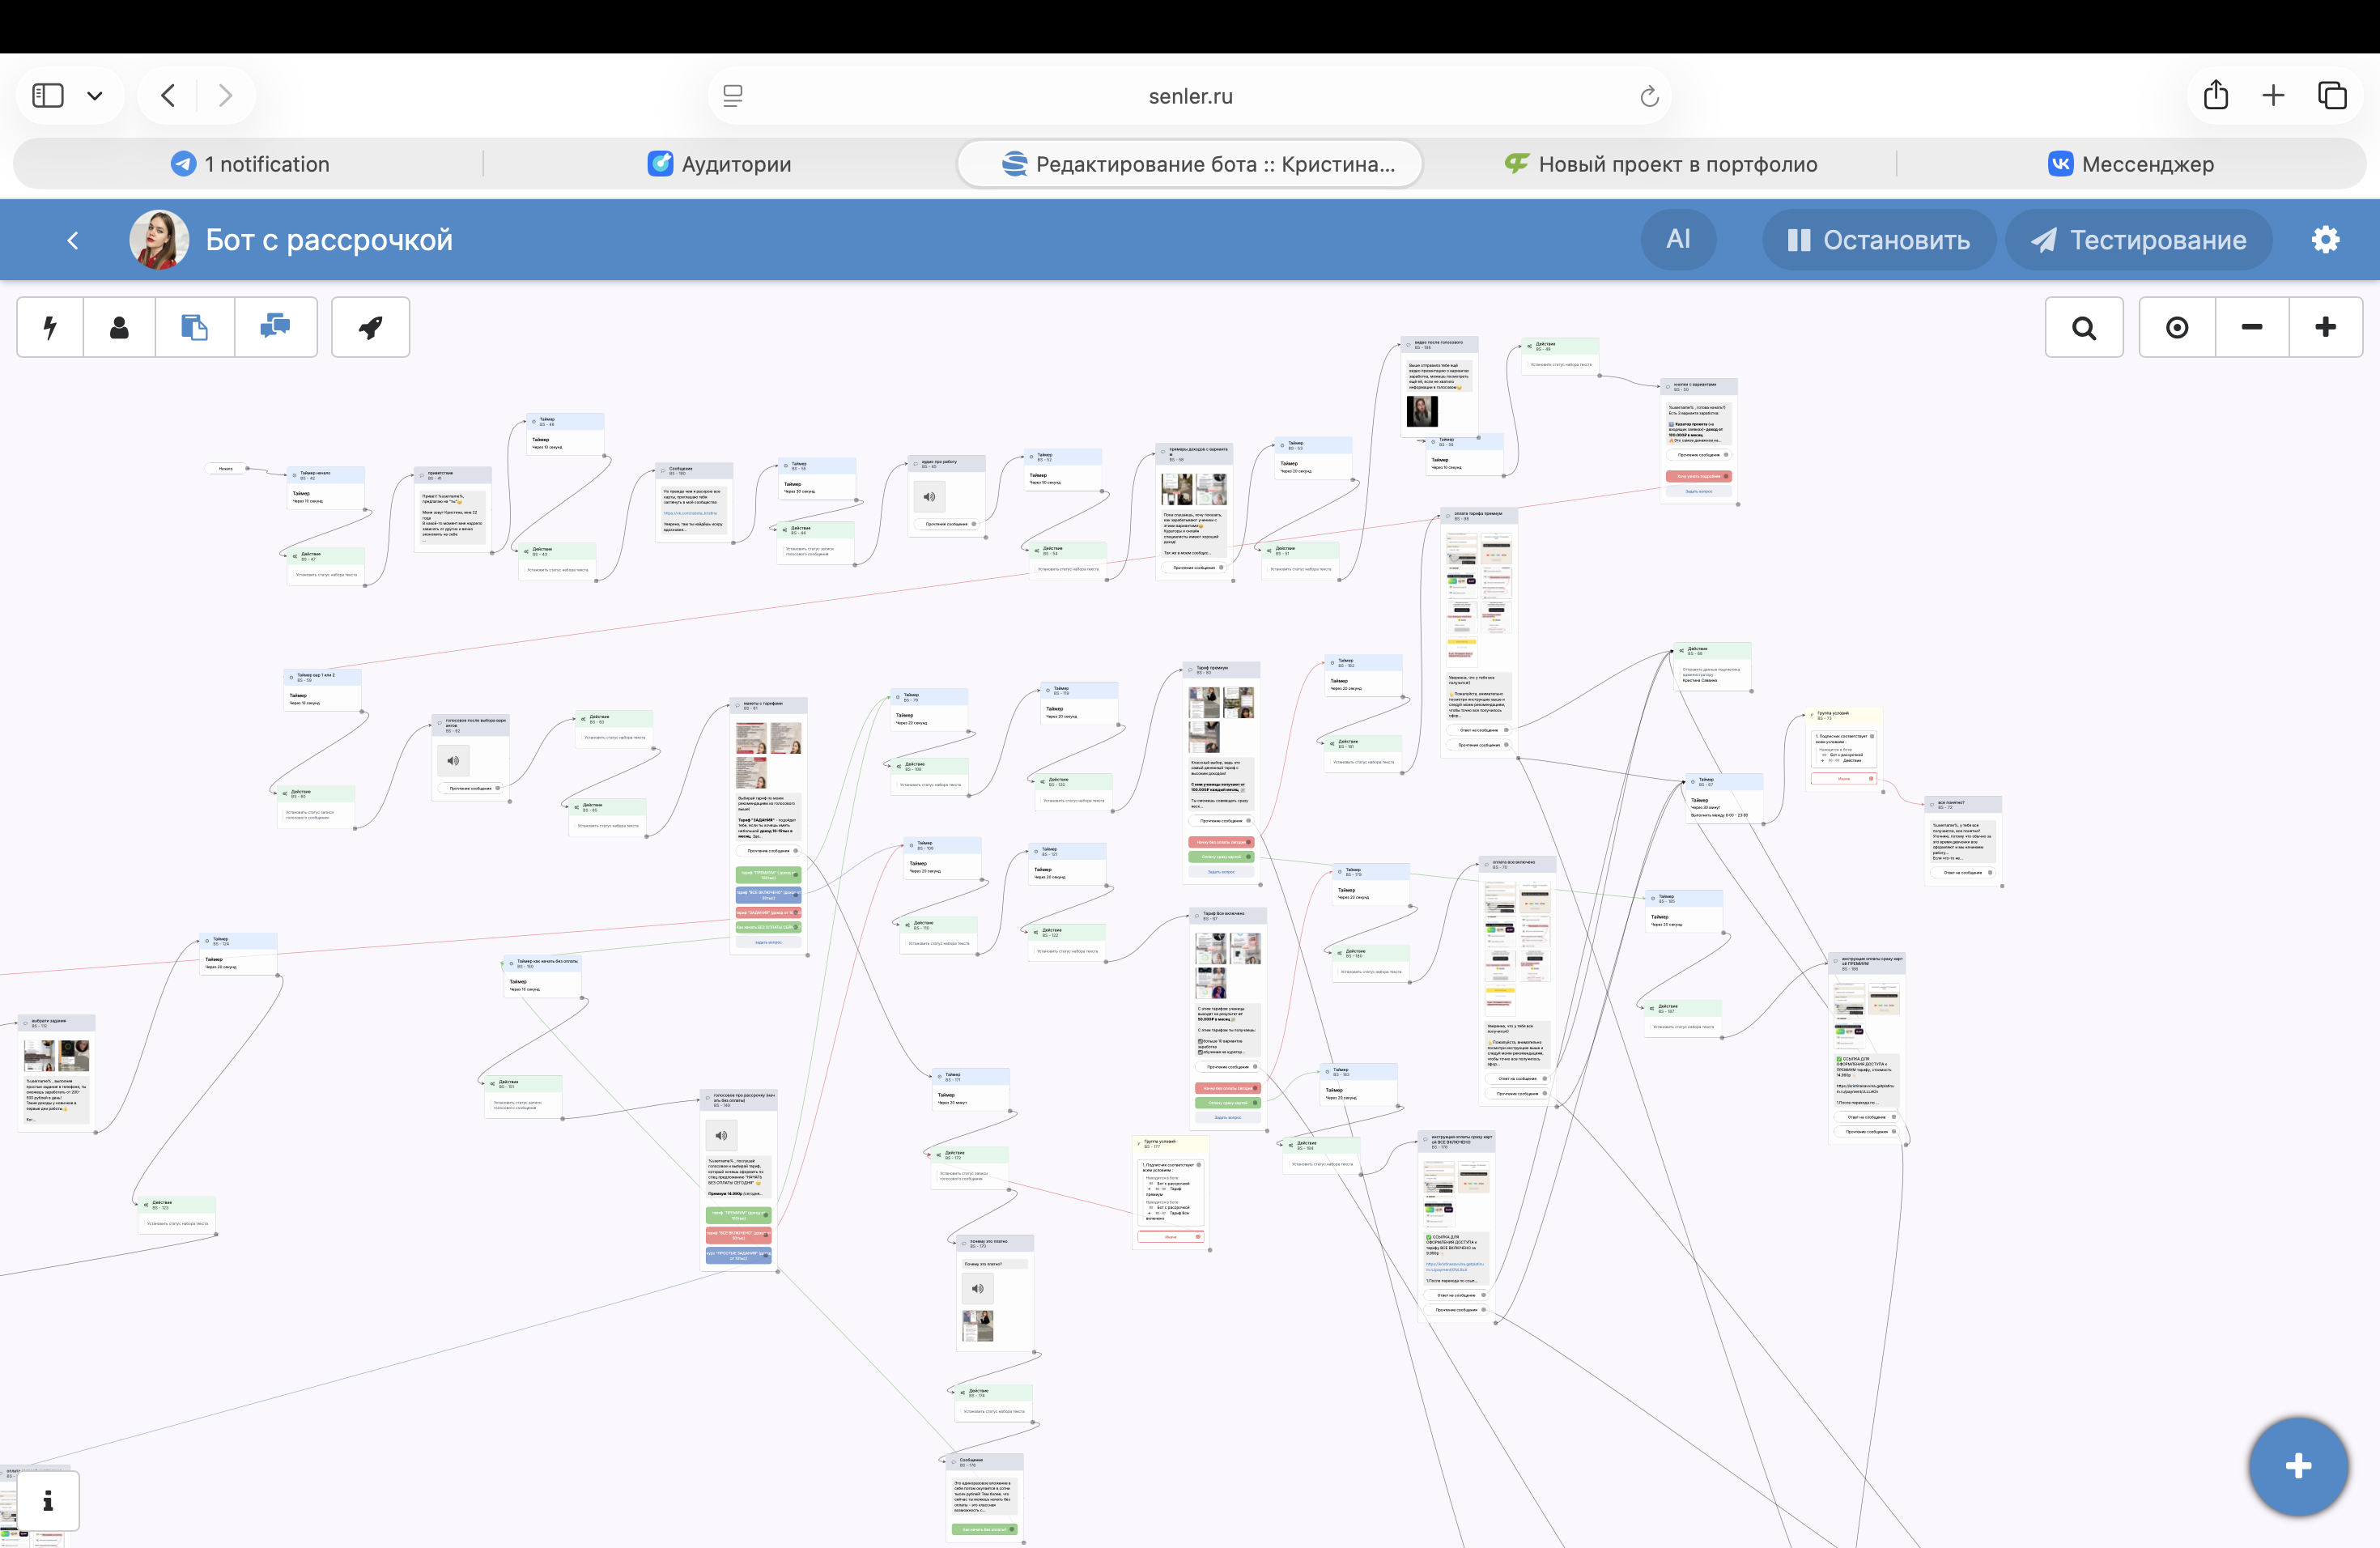This screenshot has height=1548, width=2380.
Task: Switch to the 1 notification tab
Action: [x=249, y=164]
